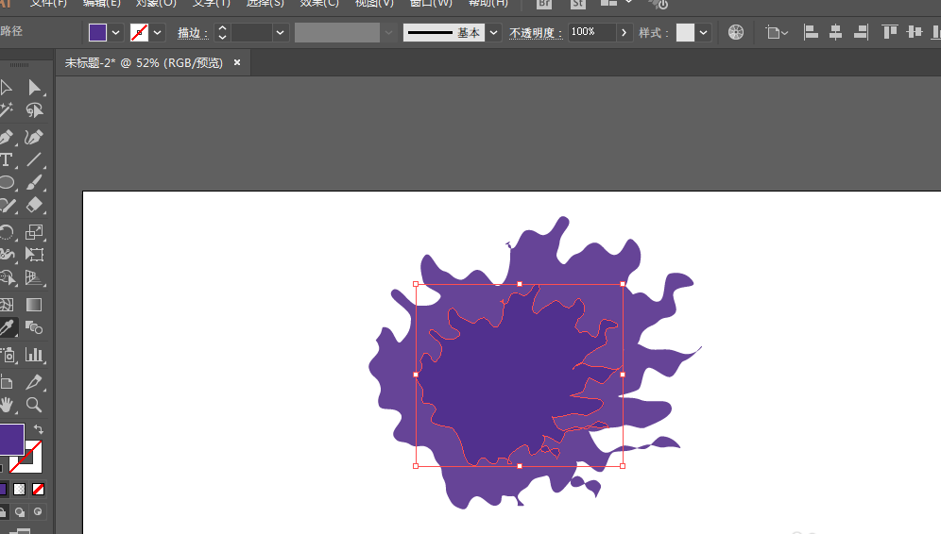This screenshot has width=941, height=534.
Task: Select the Gradient tool
Action: [34, 305]
